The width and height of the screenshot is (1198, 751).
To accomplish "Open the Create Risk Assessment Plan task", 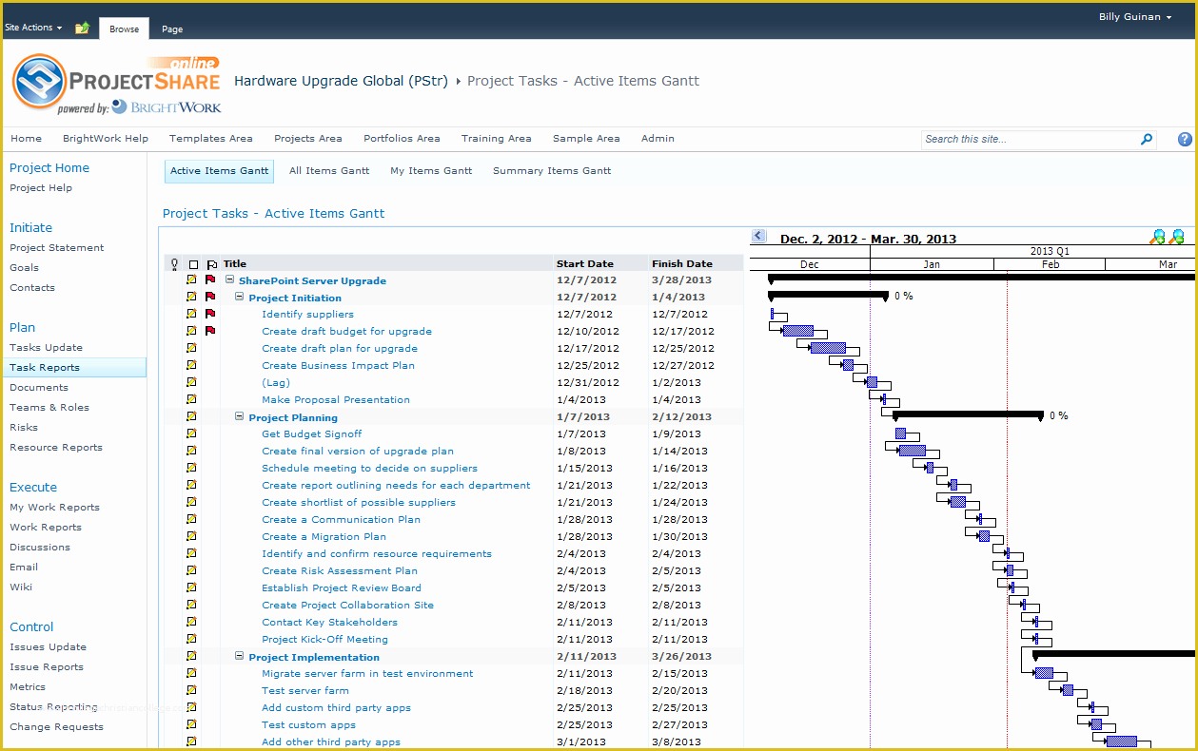I will coord(340,571).
